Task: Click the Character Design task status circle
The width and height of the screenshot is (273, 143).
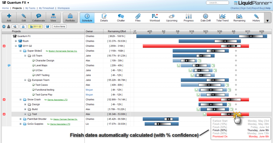Action: 33,60
